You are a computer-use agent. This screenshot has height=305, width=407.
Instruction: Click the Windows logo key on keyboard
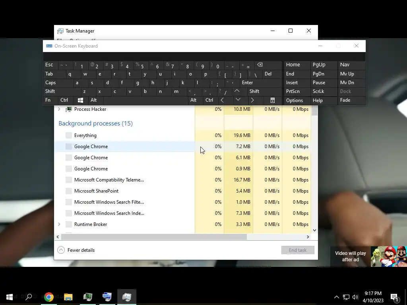(80, 100)
